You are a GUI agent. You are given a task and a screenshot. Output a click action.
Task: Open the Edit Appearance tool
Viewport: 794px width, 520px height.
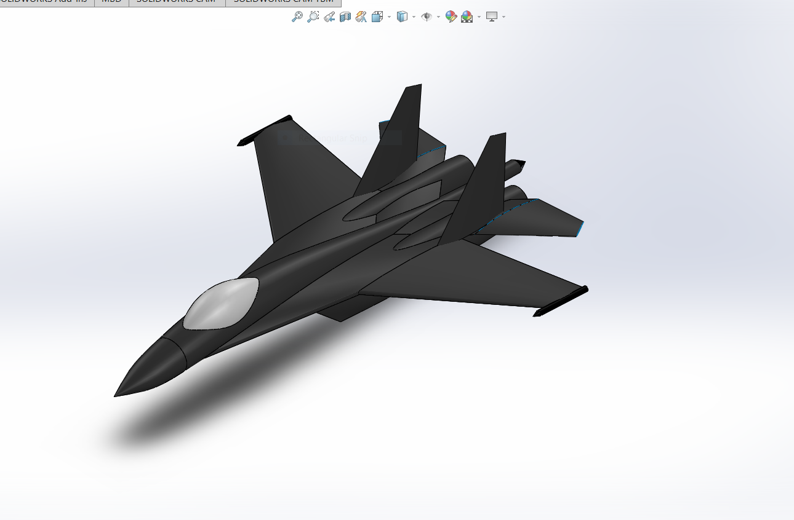[451, 17]
